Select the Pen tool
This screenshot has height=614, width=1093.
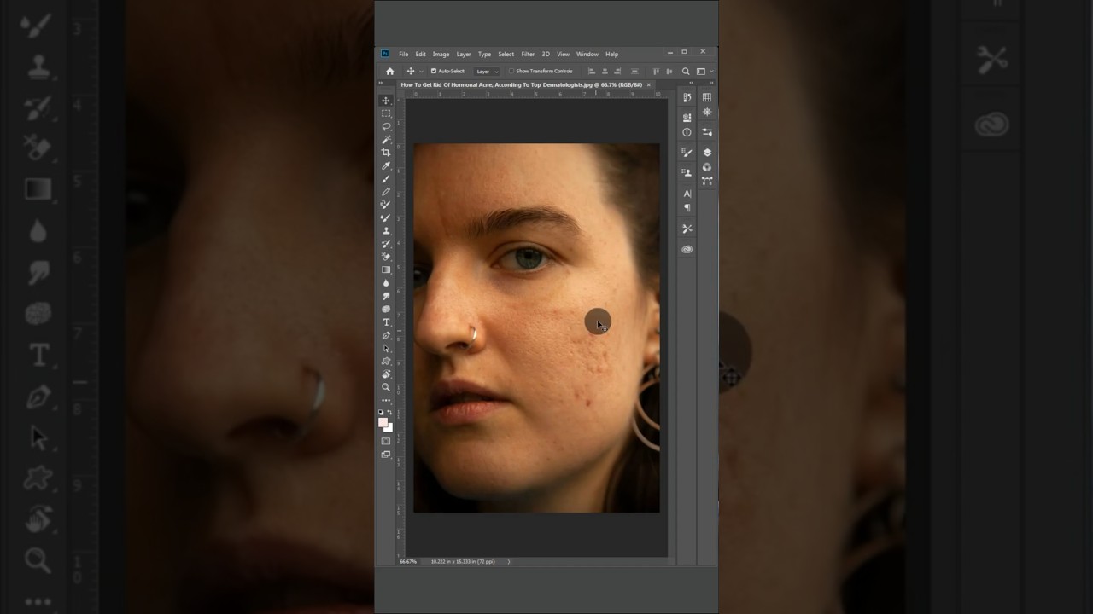click(x=386, y=335)
